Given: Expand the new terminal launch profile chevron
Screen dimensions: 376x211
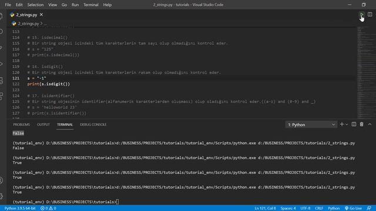Looking at the screenshot, I should click(x=347, y=125).
